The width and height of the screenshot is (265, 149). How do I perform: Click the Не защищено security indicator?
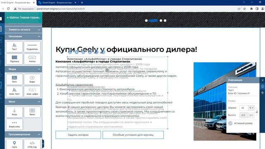[24, 9]
